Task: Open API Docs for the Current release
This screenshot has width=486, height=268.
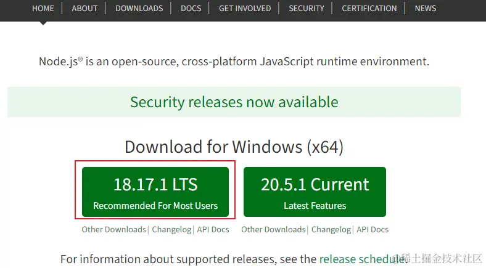Action: click(373, 230)
